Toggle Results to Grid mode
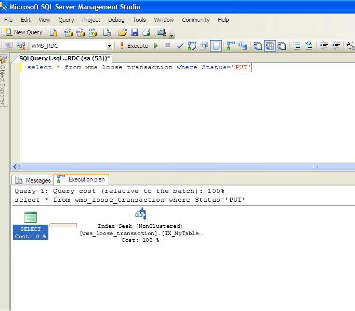The width and height of the screenshot is (355, 311). point(270,46)
